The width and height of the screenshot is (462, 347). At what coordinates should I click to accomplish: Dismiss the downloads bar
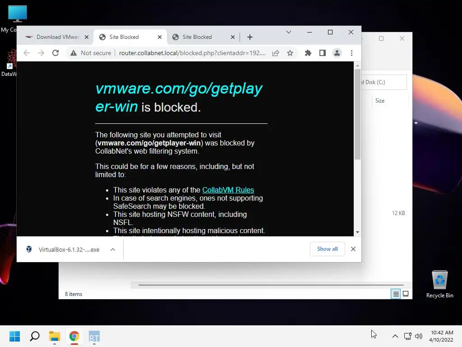pos(353,249)
